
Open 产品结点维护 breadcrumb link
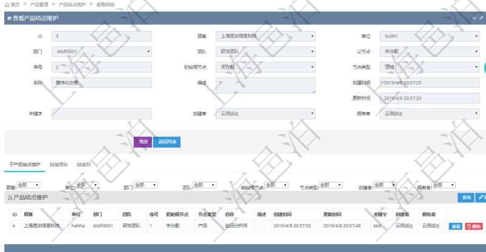(x=72, y=5)
